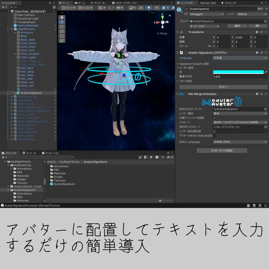Mute scene audio via the speaker icon
Screen dimensions: 269x269
point(157,8)
